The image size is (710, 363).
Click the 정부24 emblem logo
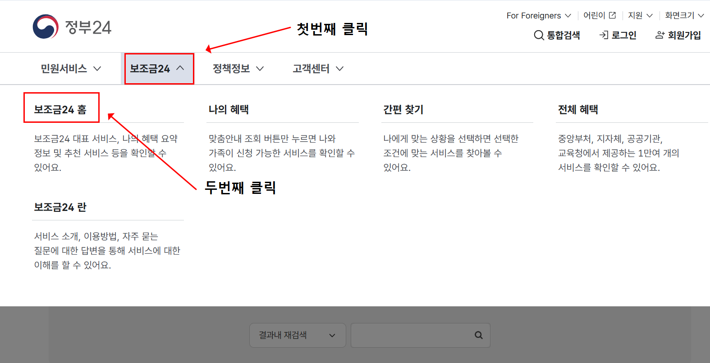(x=46, y=27)
